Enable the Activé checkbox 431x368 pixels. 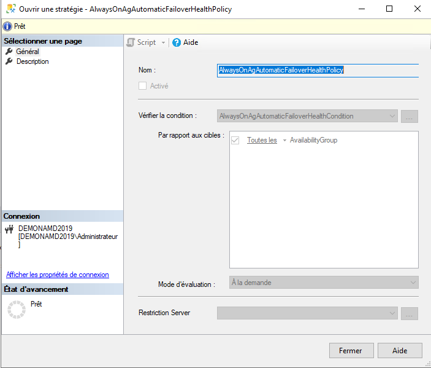(143, 86)
